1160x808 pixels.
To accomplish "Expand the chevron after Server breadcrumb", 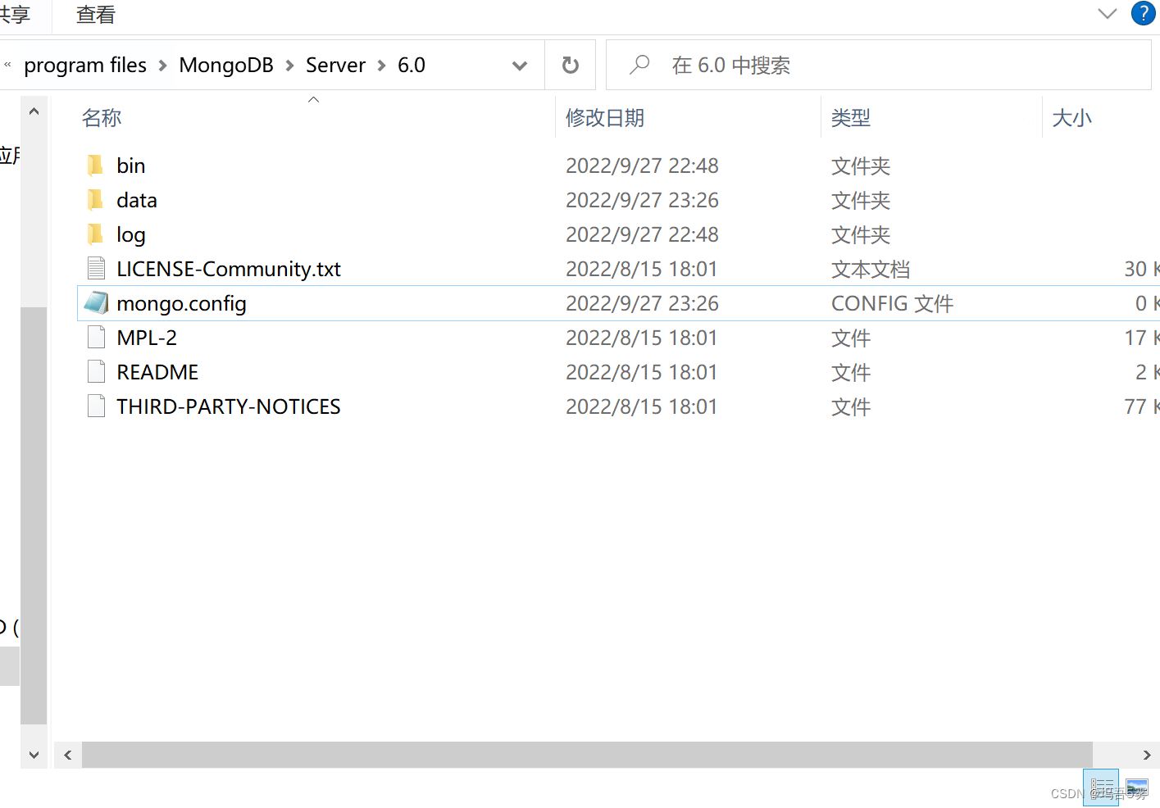I will [381, 66].
